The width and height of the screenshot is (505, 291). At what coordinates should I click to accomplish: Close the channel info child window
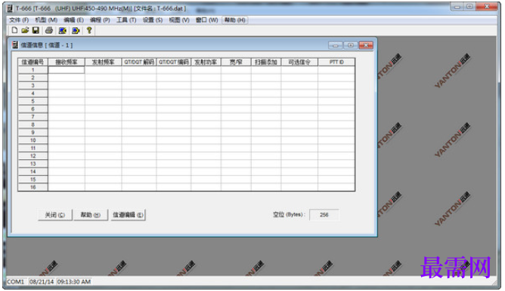point(366,45)
